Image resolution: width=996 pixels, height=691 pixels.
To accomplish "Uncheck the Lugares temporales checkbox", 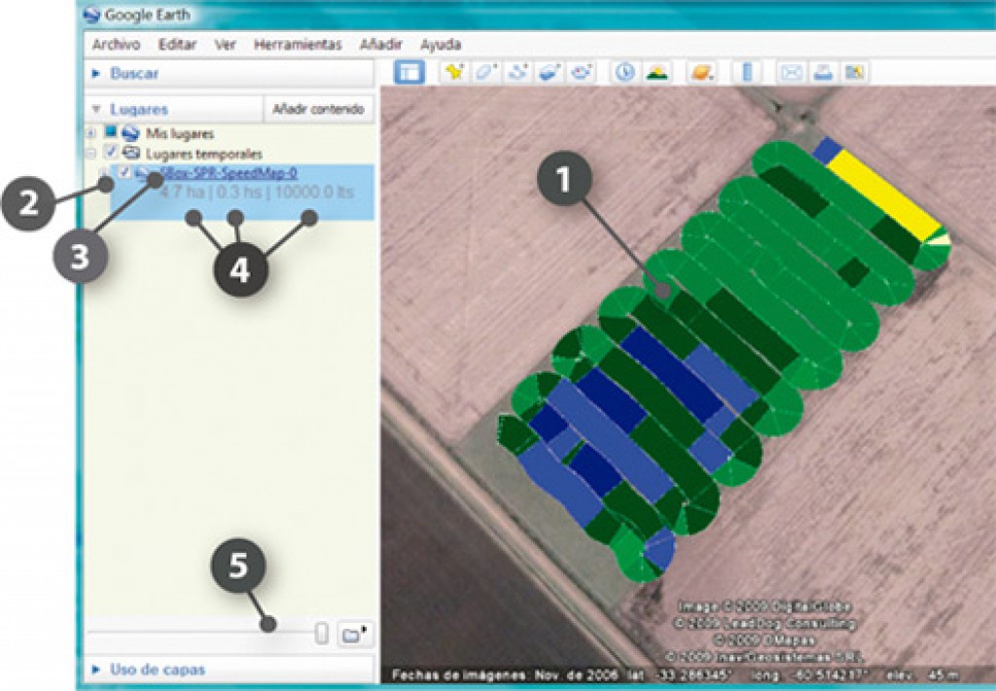I will [x=111, y=153].
